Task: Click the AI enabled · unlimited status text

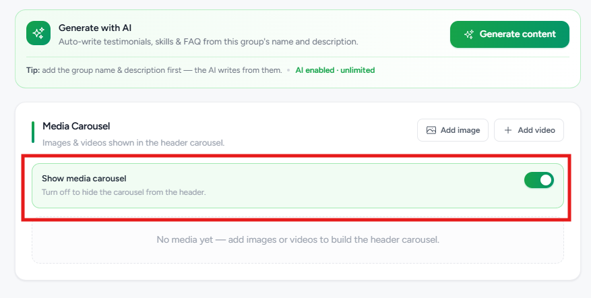Action: (335, 70)
